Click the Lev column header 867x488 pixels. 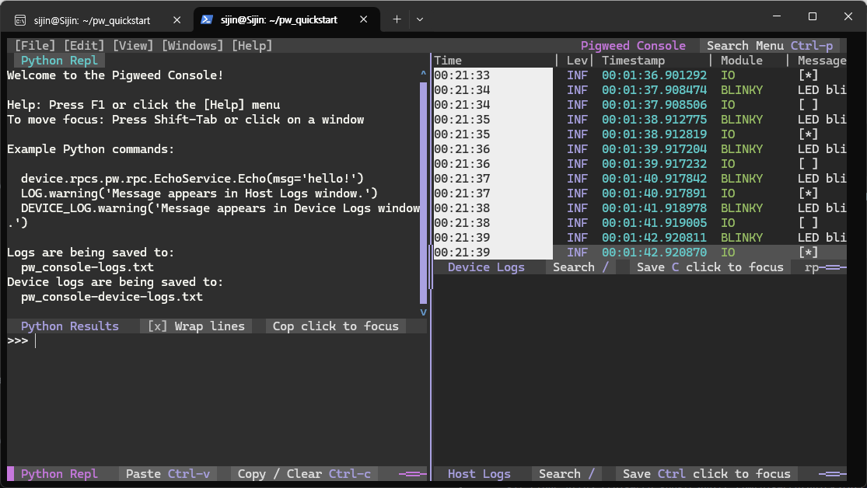(x=577, y=61)
